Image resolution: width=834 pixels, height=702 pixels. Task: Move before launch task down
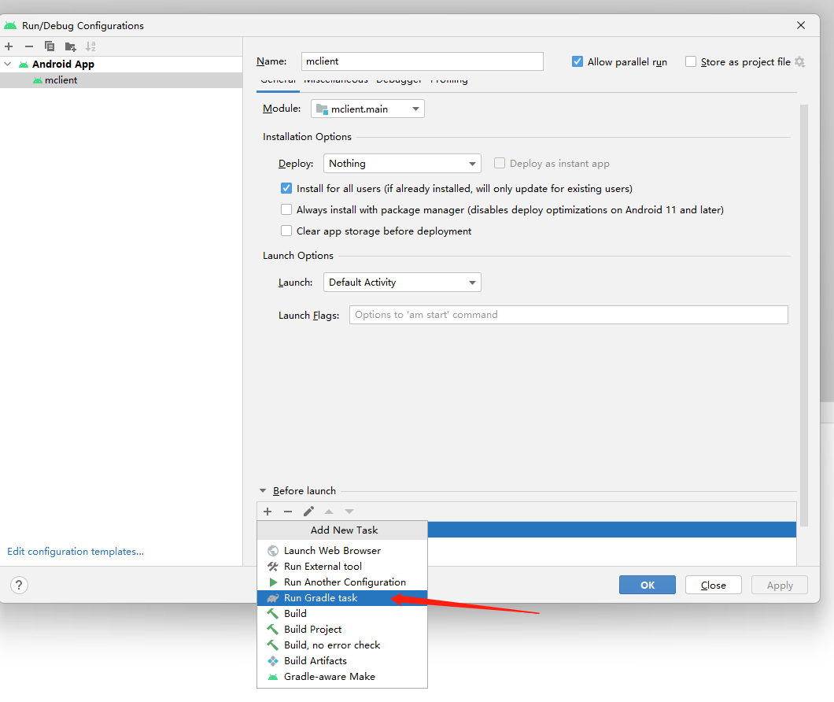(x=349, y=512)
